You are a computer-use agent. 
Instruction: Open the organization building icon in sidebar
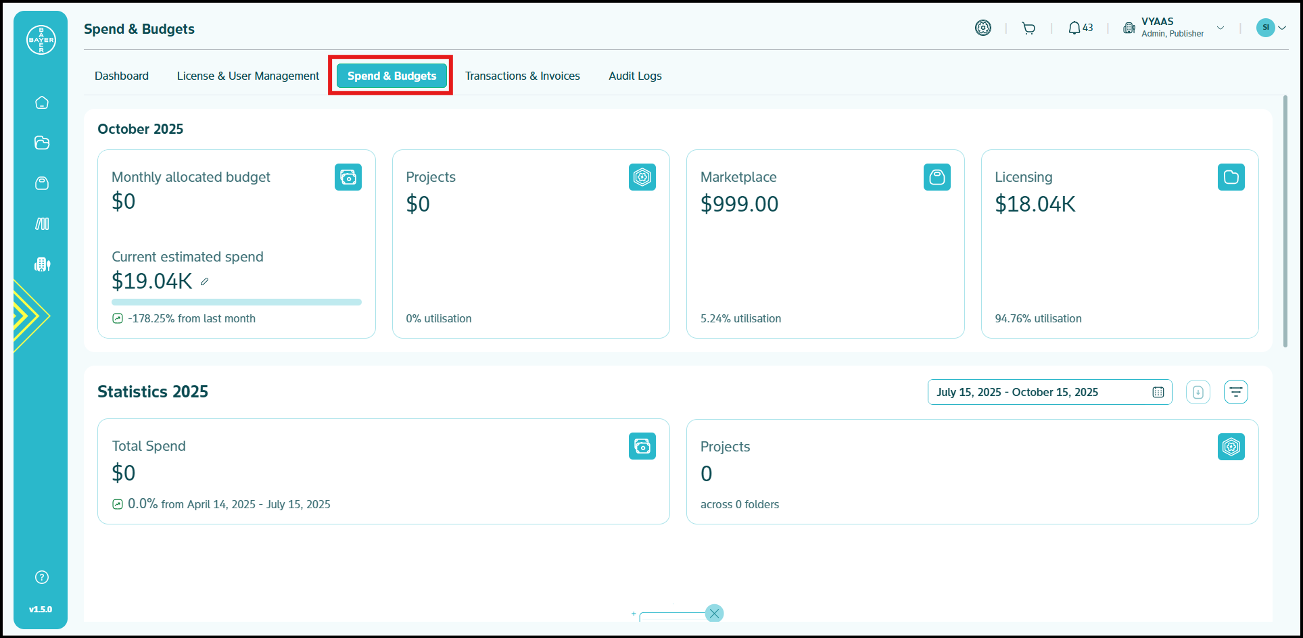tap(42, 264)
